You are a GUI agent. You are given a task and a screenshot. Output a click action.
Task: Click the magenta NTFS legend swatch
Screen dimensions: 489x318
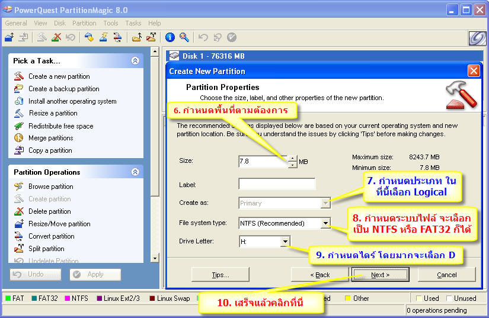coord(67,298)
